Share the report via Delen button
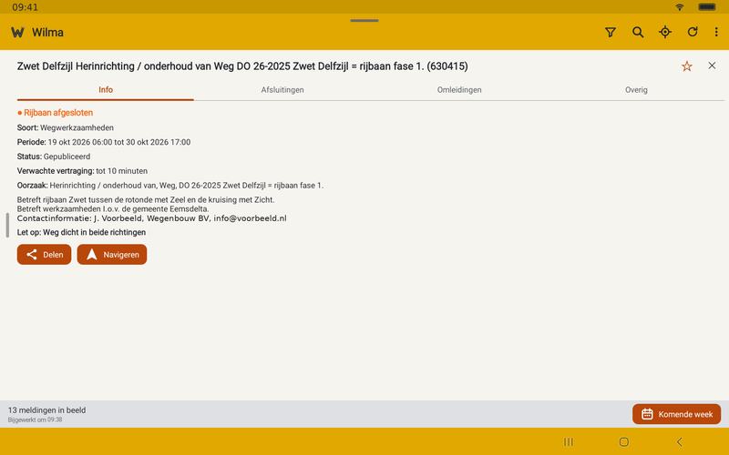 (44, 255)
